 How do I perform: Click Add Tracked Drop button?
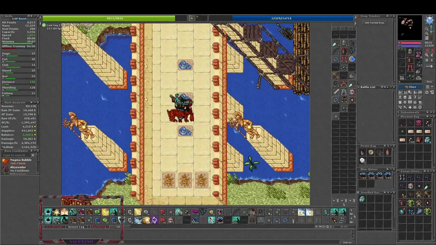tap(374, 23)
